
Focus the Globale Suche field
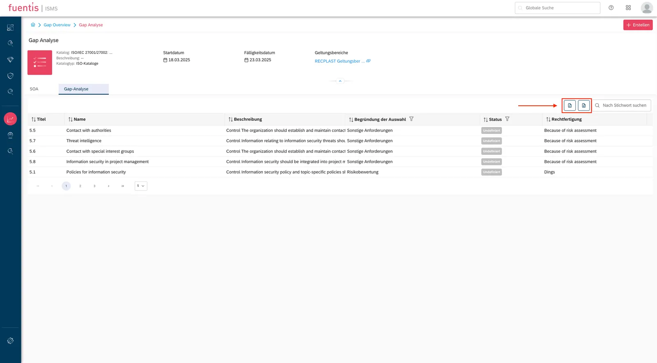pyautogui.click(x=558, y=8)
